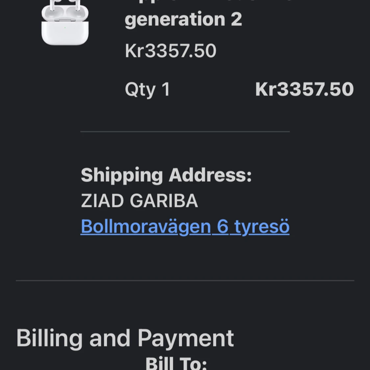Select the "generation 2" product title
This screenshot has height=370, width=370.
point(183,19)
